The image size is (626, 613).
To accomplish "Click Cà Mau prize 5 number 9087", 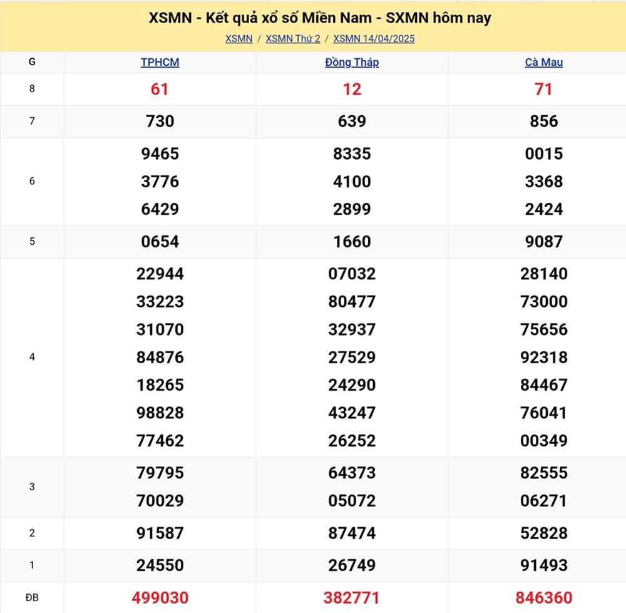I will click(x=543, y=242).
